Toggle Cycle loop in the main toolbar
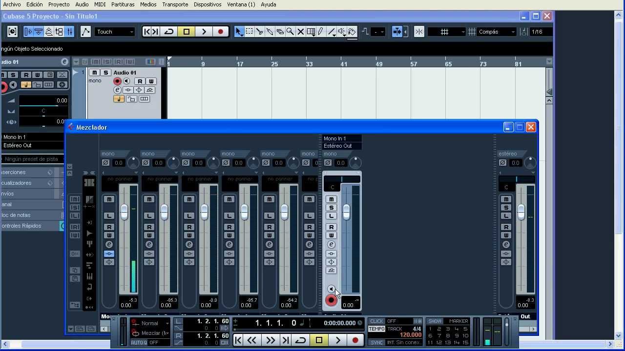625x351 pixels. (169, 32)
